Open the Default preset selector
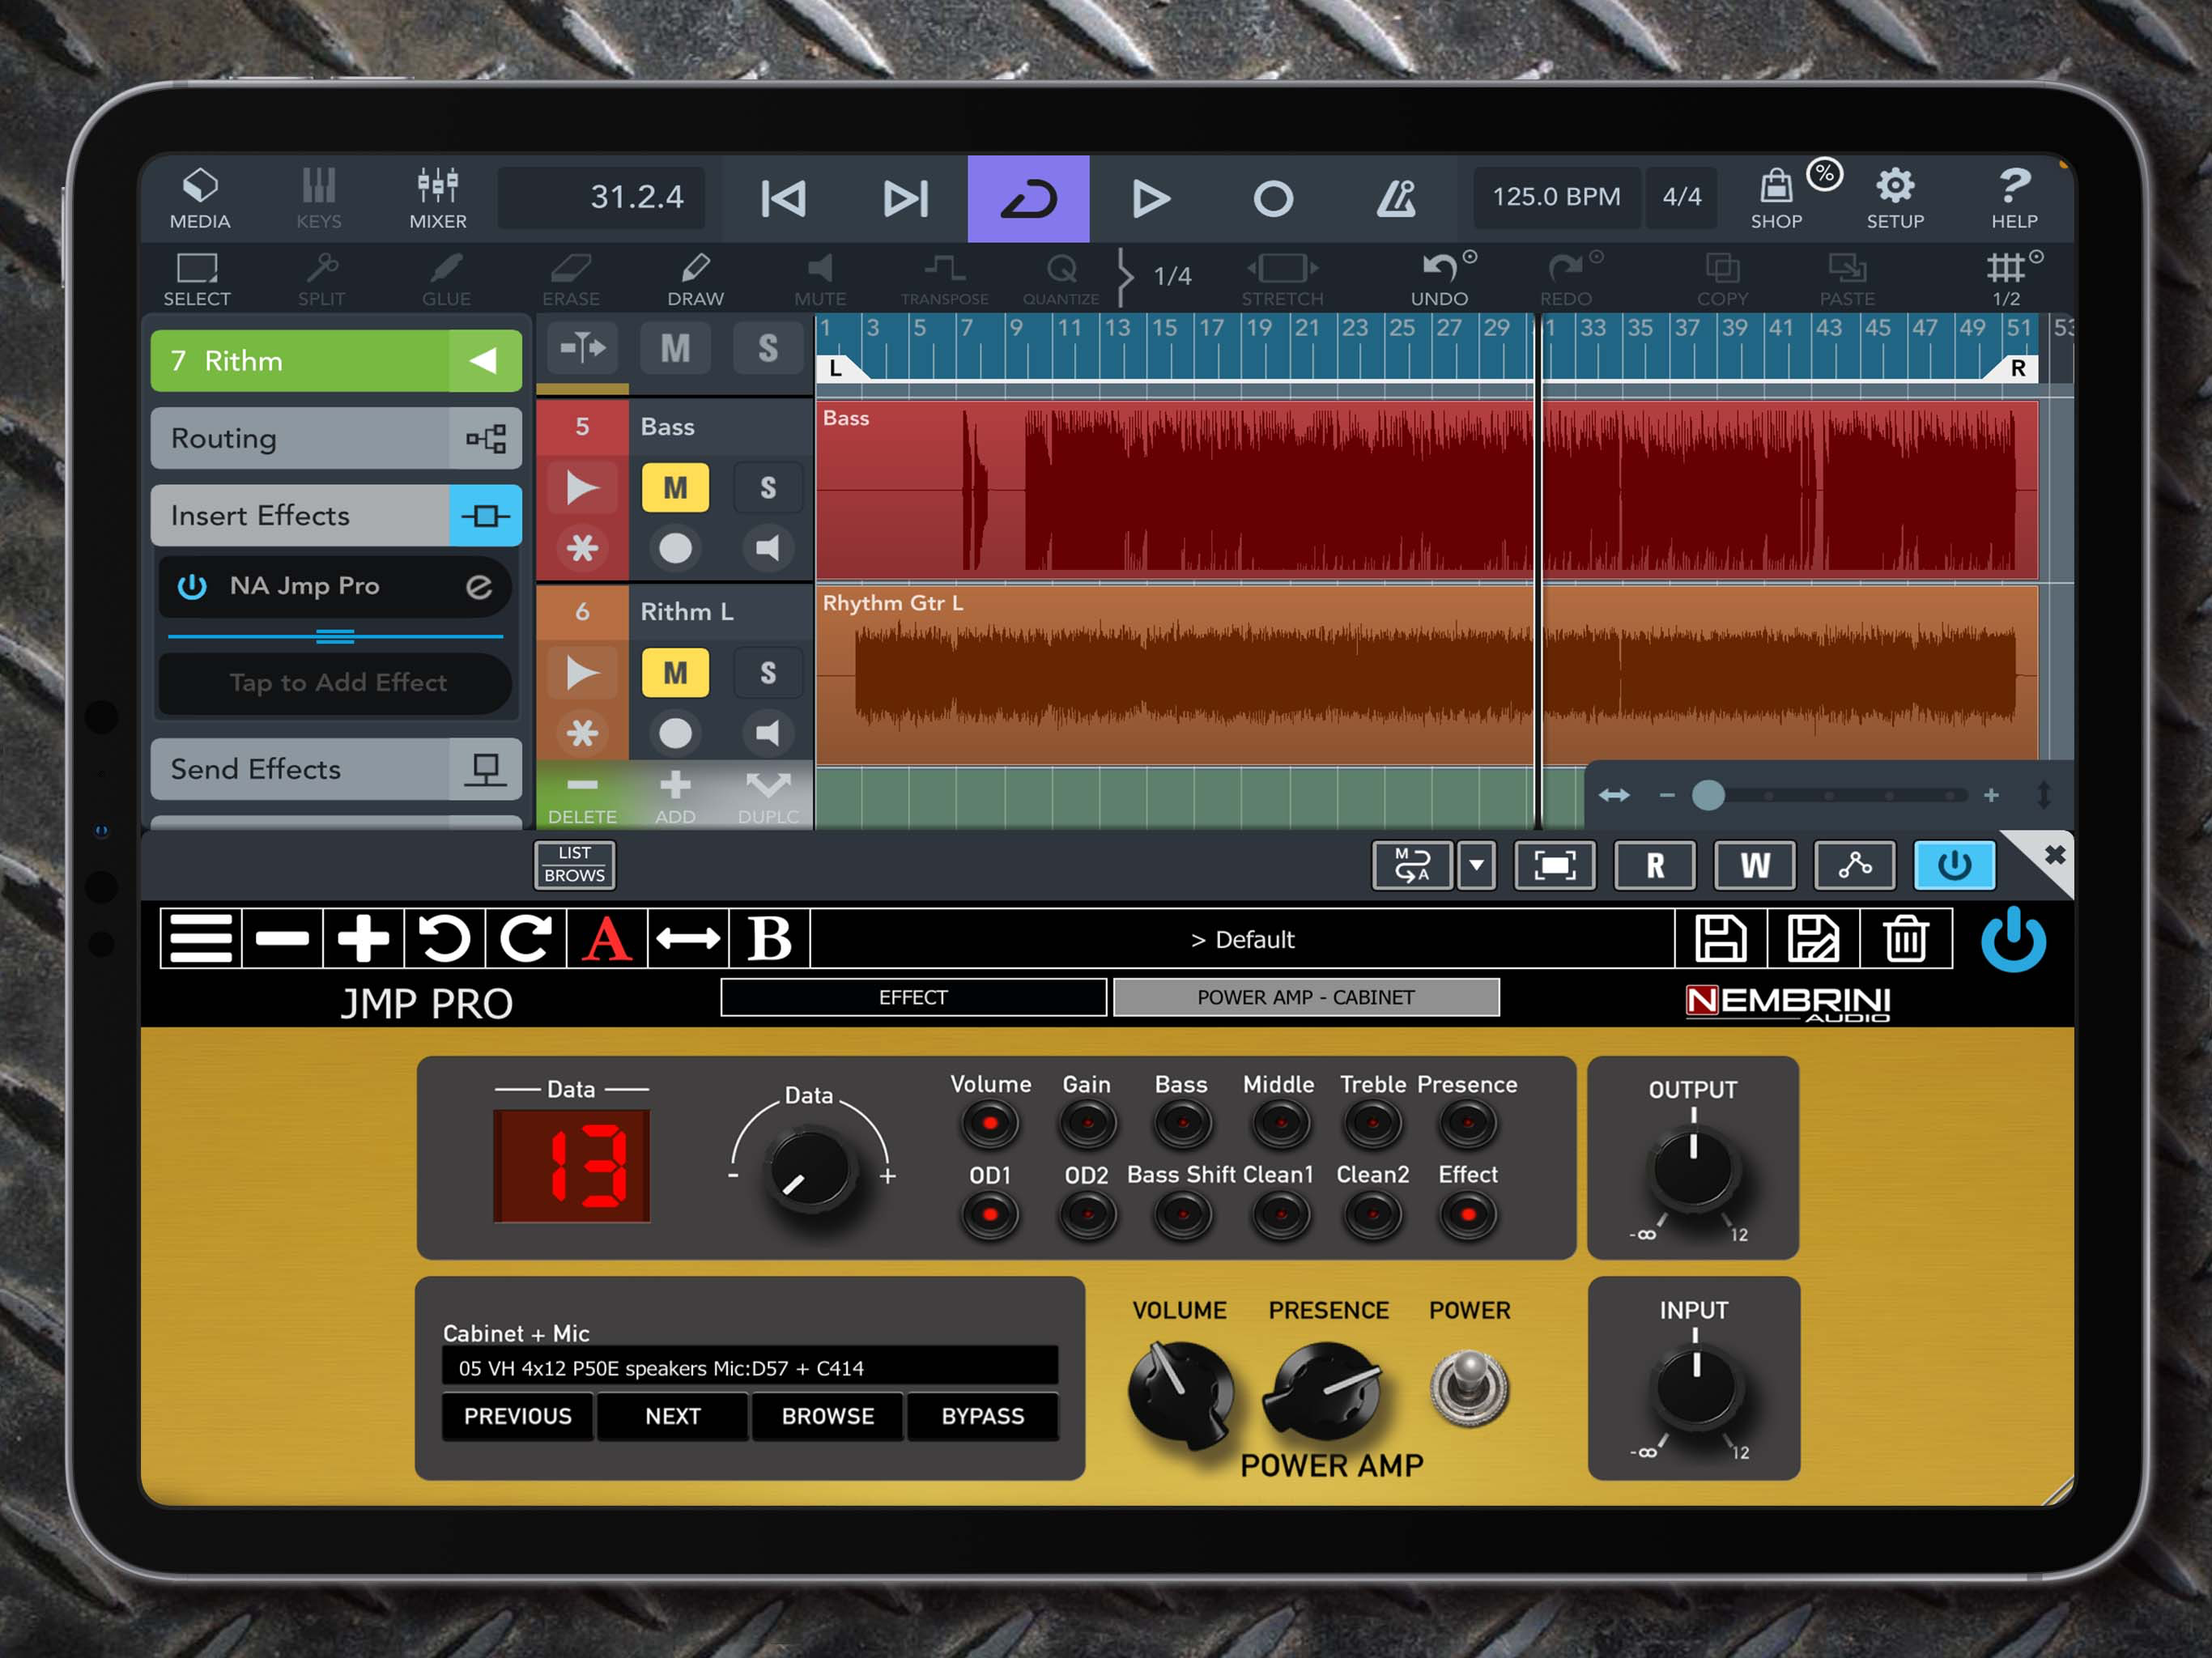 [1242, 939]
